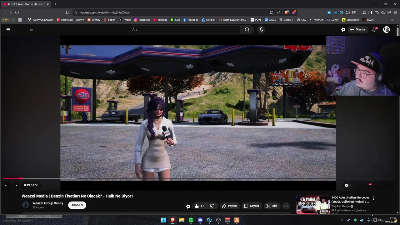Pause the video with the player pause button

coord(6,185)
